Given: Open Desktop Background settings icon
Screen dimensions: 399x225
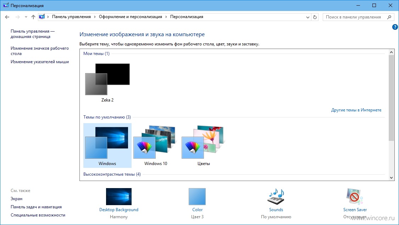Looking at the screenshot, I should point(119,197).
